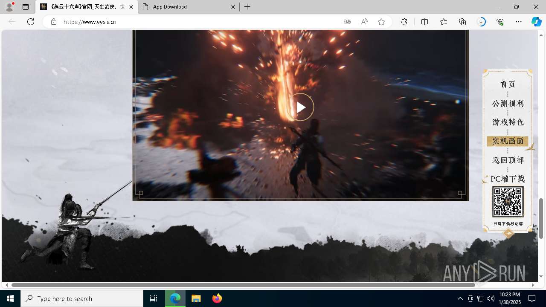The image size is (546, 307).
Task: Close the App Download tab
Action: pyautogui.click(x=233, y=7)
